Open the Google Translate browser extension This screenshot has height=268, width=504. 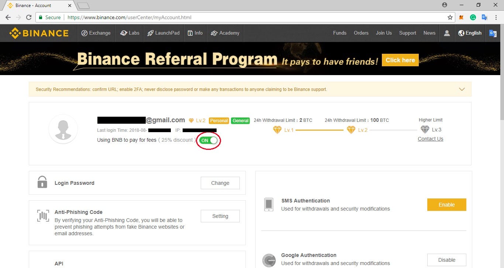pos(485,17)
